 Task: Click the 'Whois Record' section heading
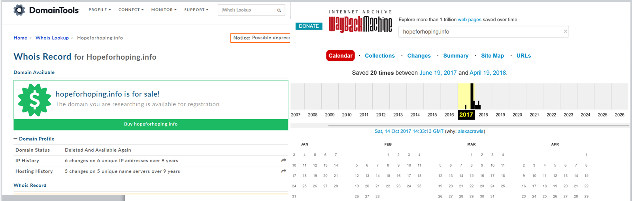pos(30,185)
